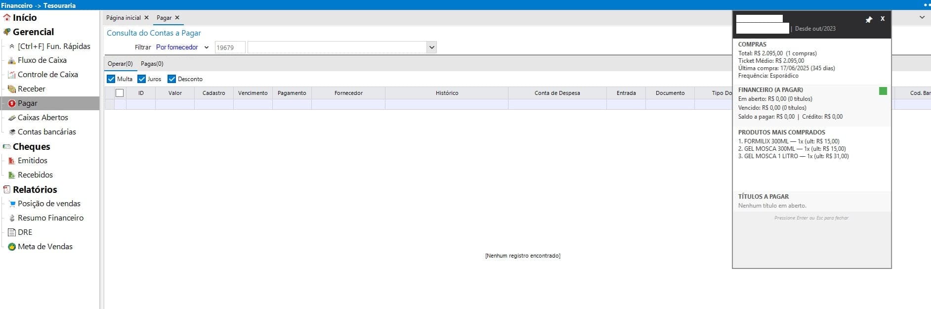Open the Operar(0) sub-tab

(120, 64)
